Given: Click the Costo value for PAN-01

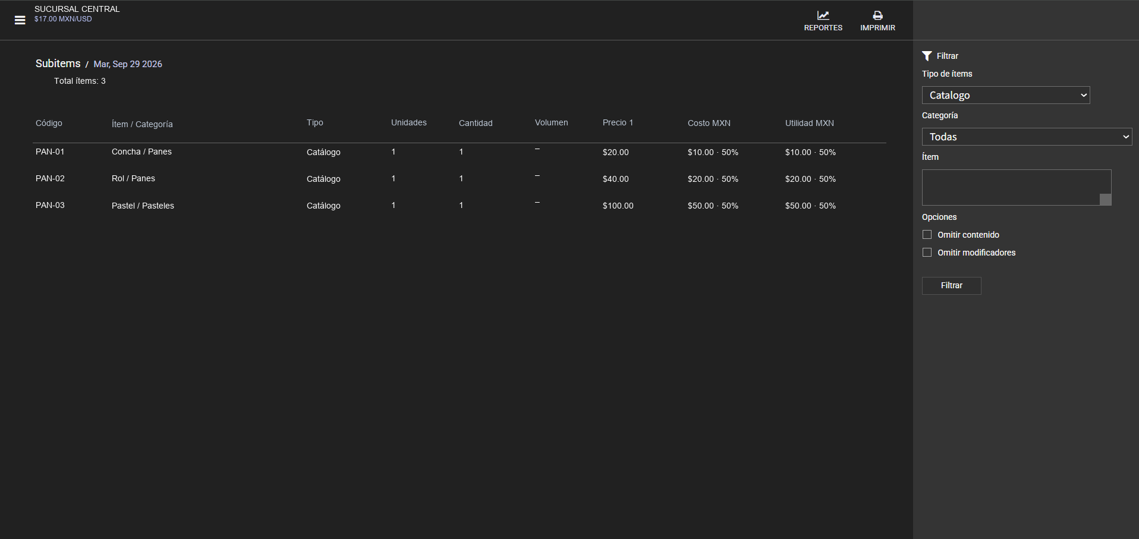Looking at the screenshot, I should pyautogui.click(x=713, y=152).
